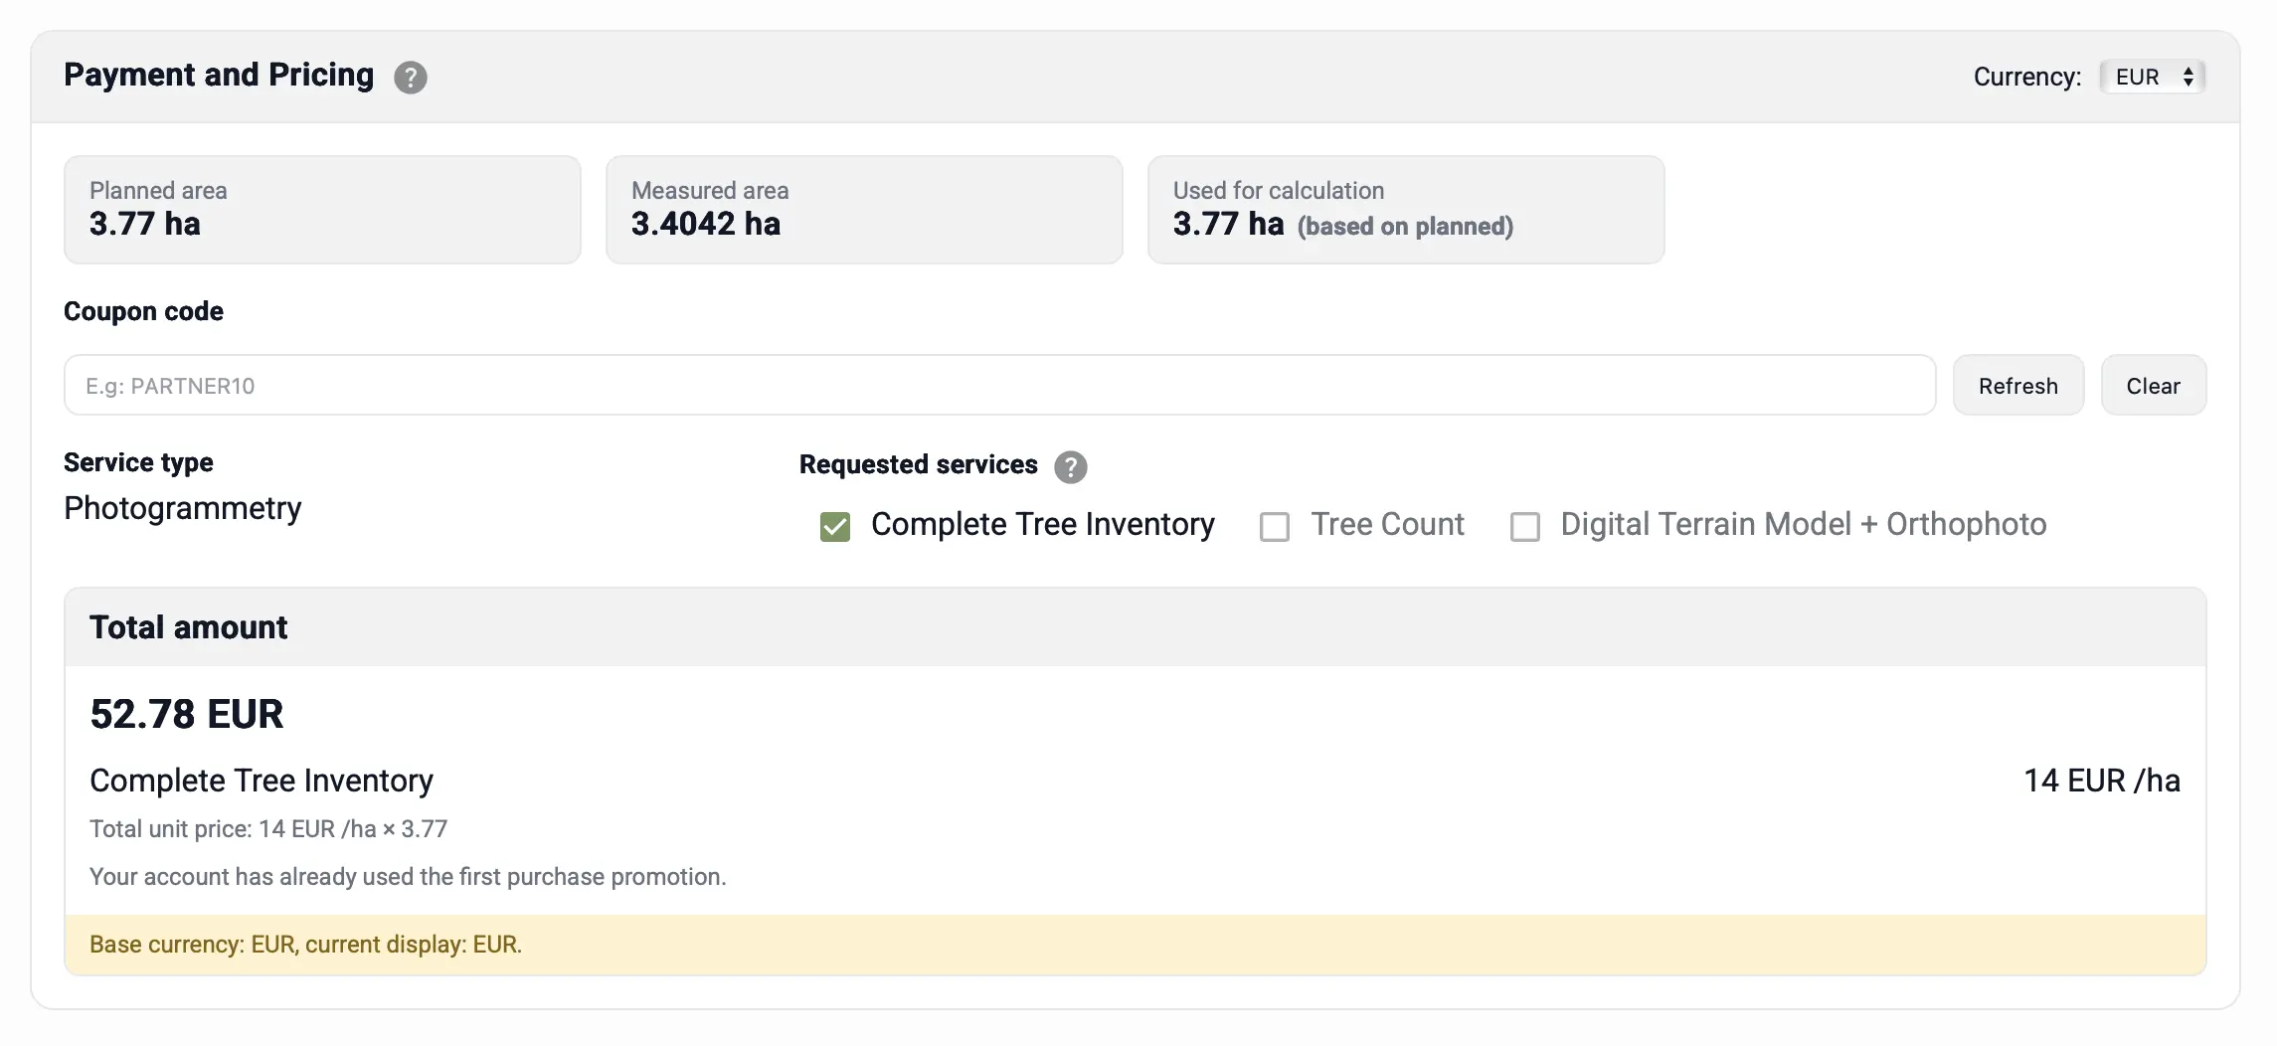Click the Total unit price line
The image size is (2277, 1046).
point(268,829)
